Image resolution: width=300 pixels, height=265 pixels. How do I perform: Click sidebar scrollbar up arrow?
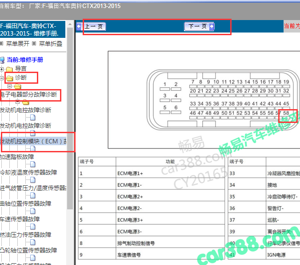(70, 24)
